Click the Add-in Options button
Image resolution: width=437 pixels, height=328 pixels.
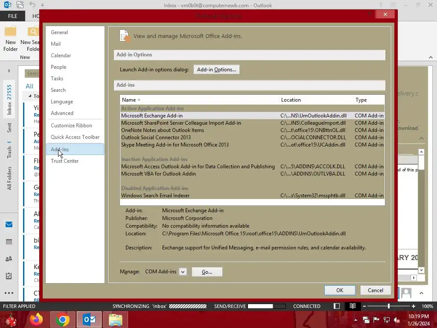[x=216, y=70]
